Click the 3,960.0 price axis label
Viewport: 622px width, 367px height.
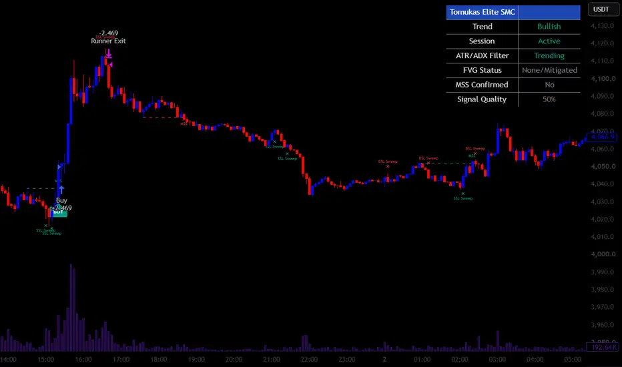[602, 325]
